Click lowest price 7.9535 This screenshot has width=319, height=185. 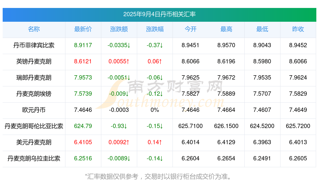tap(262, 78)
